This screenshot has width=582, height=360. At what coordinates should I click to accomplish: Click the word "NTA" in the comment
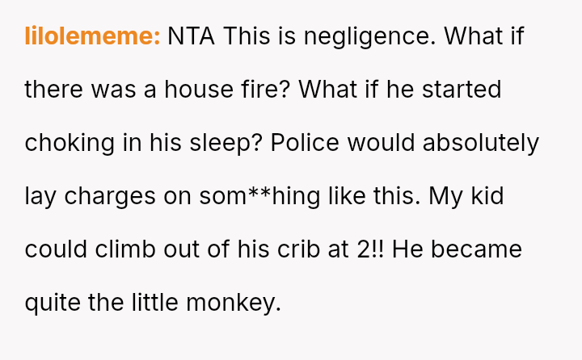192,36
